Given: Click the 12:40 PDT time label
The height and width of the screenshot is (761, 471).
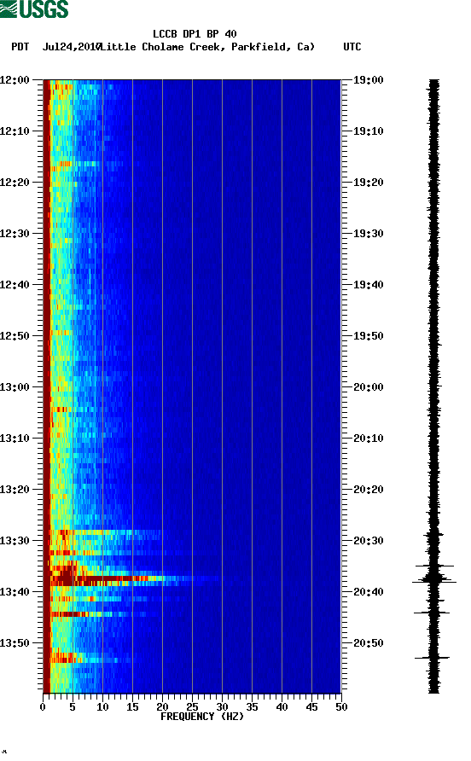Looking at the screenshot, I should [x=15, y=285].
